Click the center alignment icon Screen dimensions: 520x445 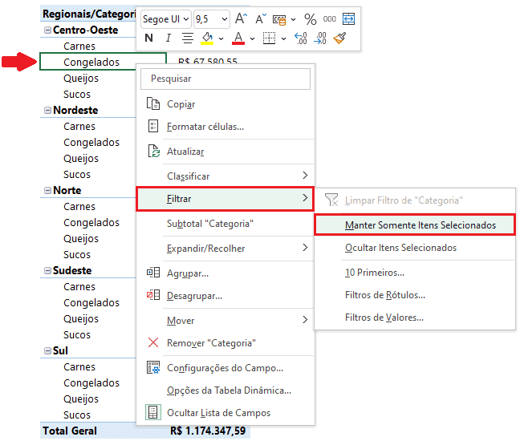[x=187, y=38]
